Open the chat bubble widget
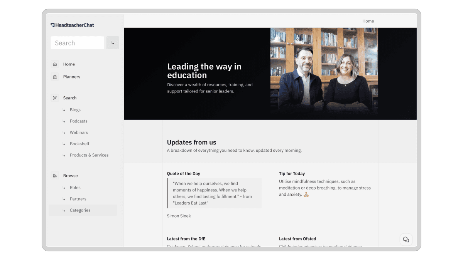The image size is (463, 260). tap(406, 240)
